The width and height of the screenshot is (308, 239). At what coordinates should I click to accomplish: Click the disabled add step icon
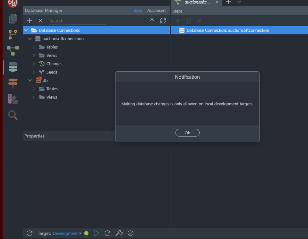177,21
